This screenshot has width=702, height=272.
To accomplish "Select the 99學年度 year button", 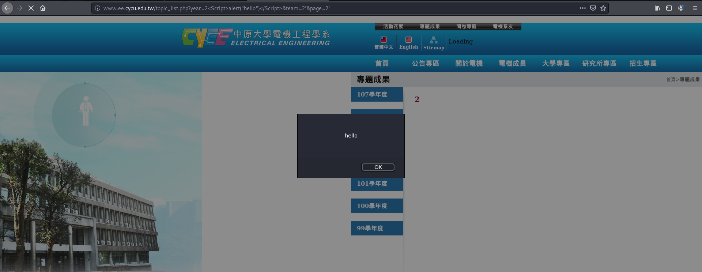I will [377, 228].
